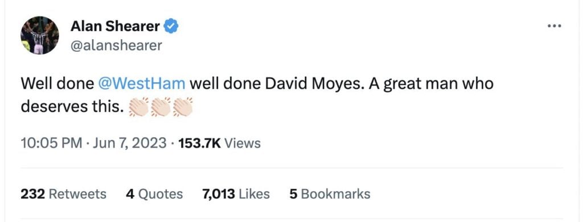This screenshot has width=583, height=222.
Task: Click the last clapping hands emoji
Action: pyautogui.click(x=183, y=107)
